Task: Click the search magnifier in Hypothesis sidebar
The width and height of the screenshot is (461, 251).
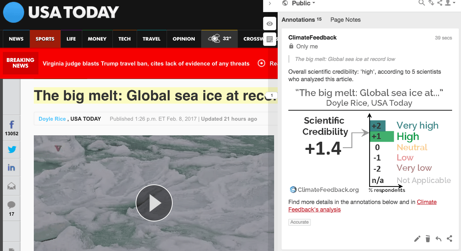Action: pyautogui.click(x=421, y=3)
